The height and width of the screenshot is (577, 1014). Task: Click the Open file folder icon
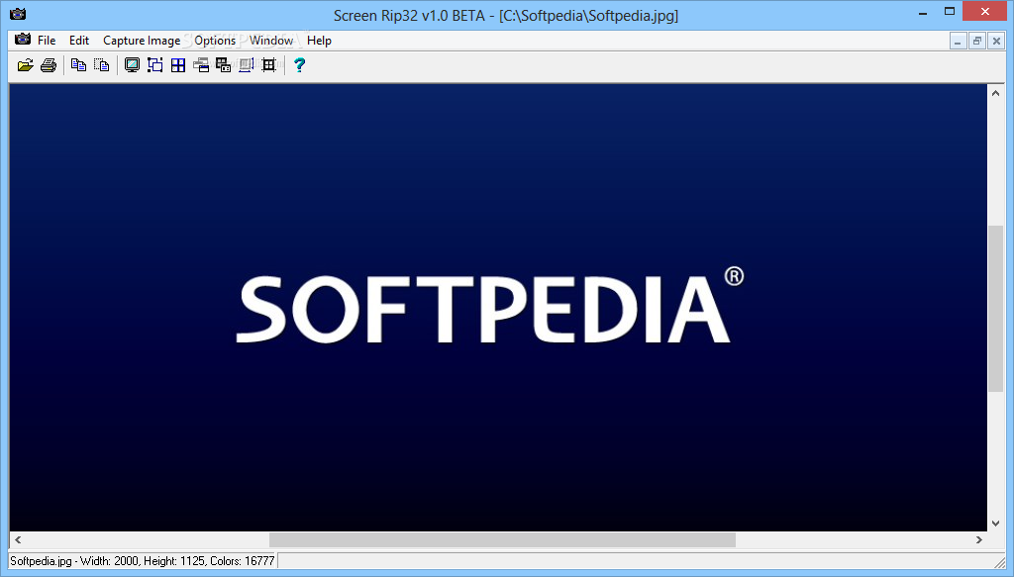(x=25, y=65)
